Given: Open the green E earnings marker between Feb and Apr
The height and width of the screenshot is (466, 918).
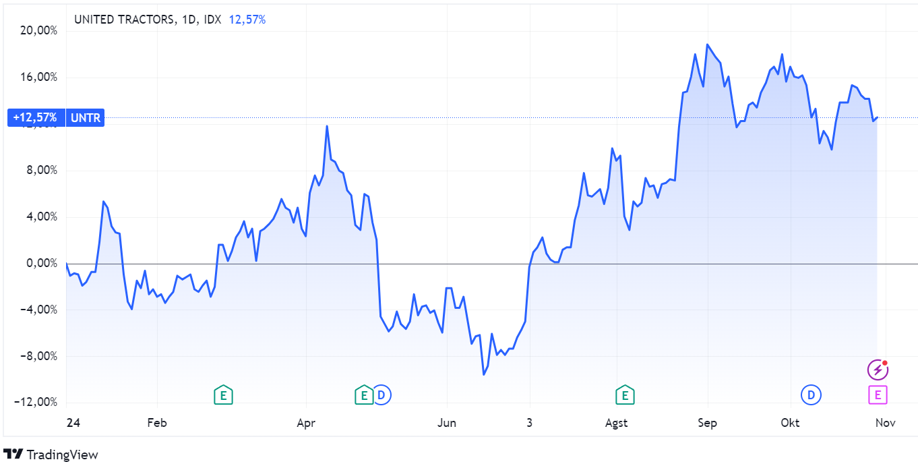Looking at the screenshot, I should click(x=223, y=395).
